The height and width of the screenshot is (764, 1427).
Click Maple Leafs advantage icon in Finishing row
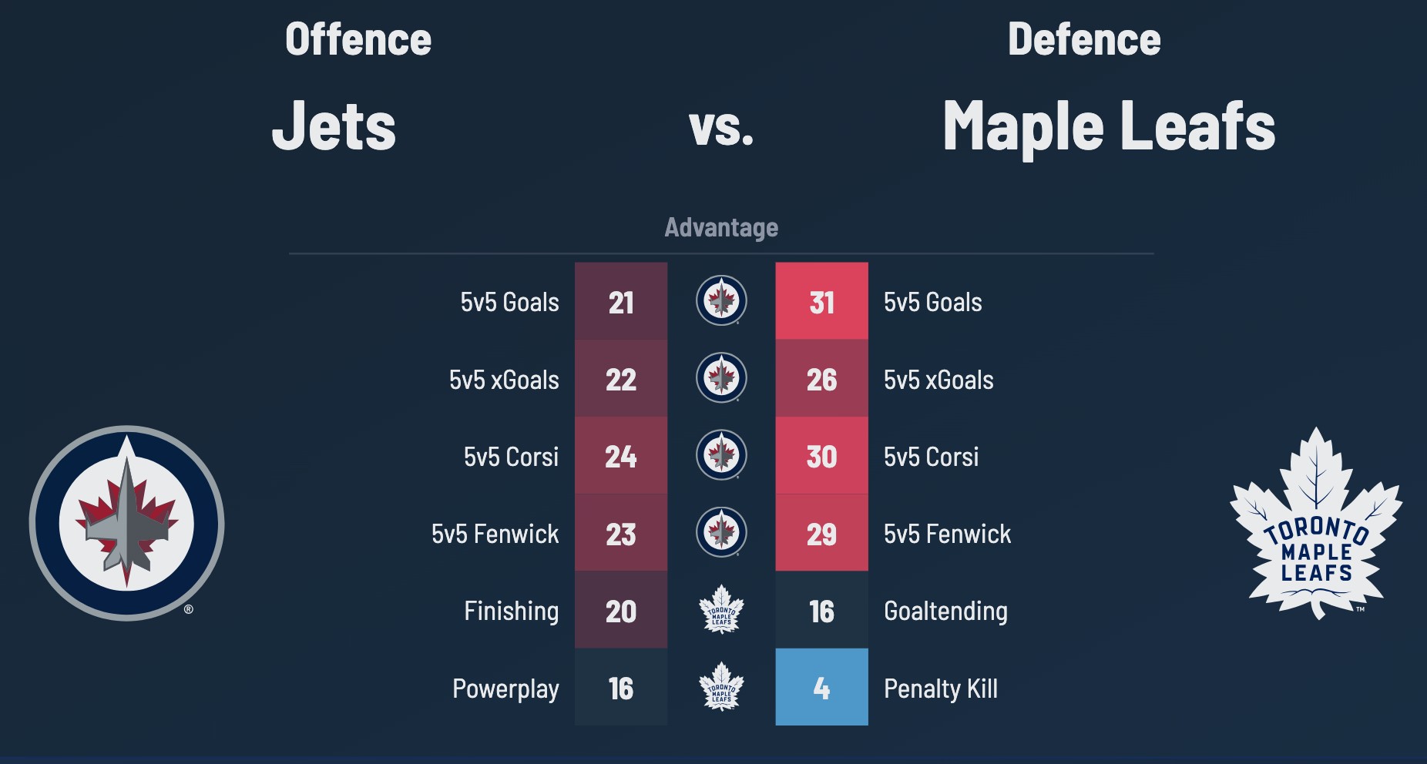click(x=721, y=610)
